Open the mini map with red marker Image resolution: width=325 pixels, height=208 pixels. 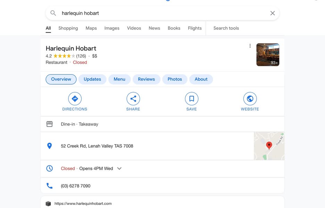pos(269,146)
